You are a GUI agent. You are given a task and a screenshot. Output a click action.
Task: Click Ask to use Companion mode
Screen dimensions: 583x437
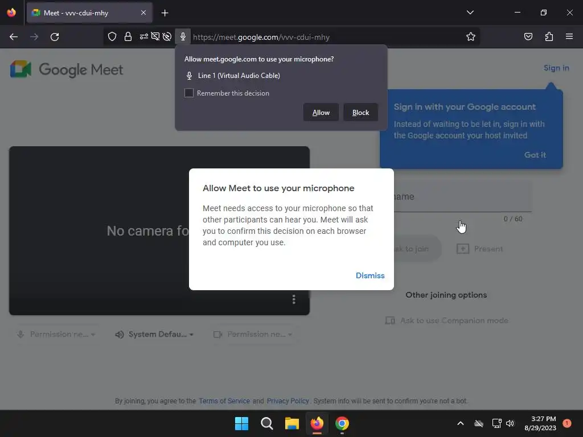tap(446, 320)
